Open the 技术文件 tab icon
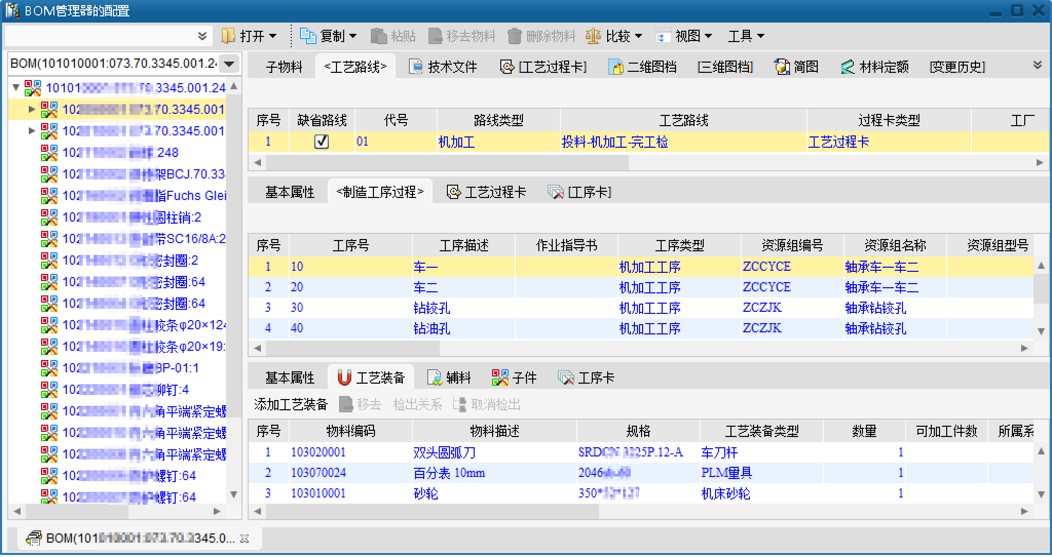Screen dimensions: 1052x557 (x=415, y=67)
